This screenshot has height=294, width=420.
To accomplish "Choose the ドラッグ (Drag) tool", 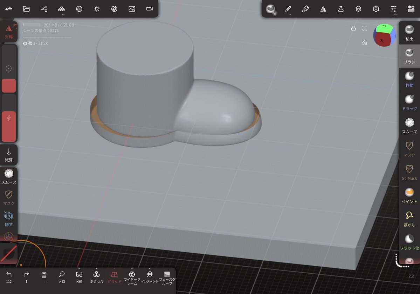I will click(409, 102).
